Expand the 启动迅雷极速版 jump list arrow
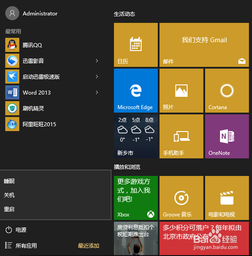 coord(97,77)
